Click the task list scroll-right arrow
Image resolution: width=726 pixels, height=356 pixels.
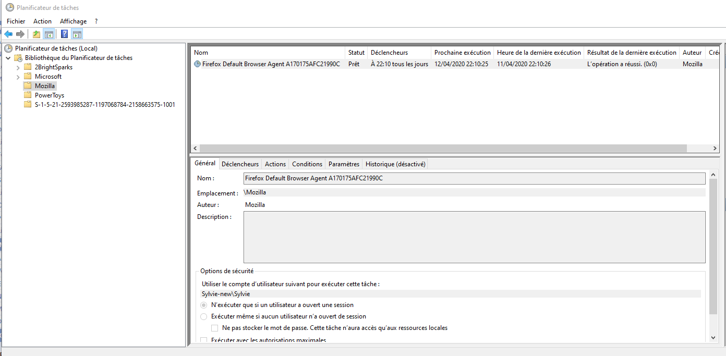point(714,149)
